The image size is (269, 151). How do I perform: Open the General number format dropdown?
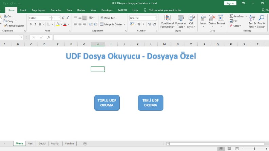click(155, 18)
